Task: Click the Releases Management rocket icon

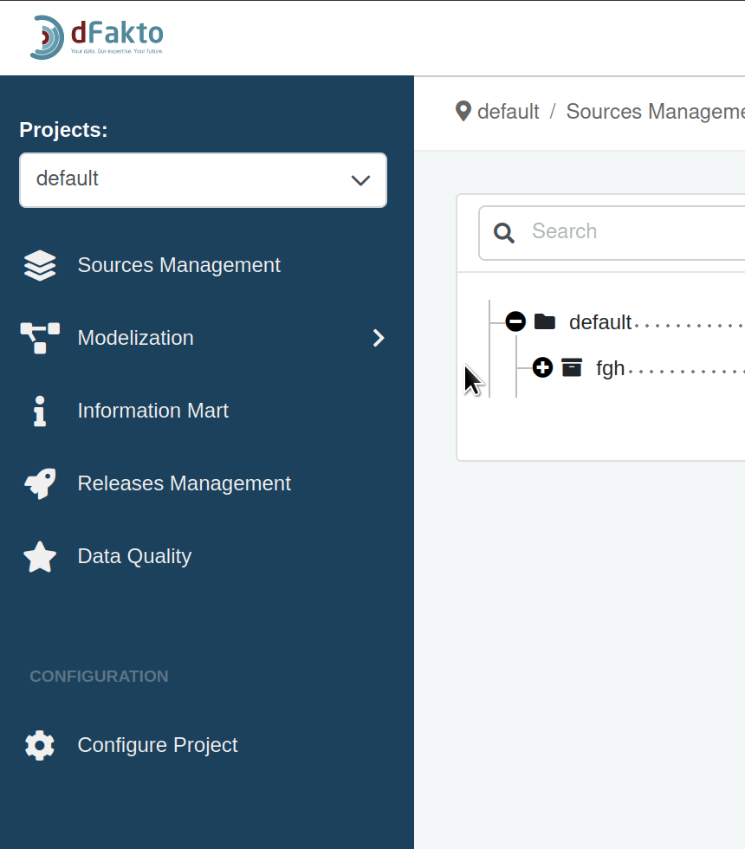Action: click(x=40, y=483)
